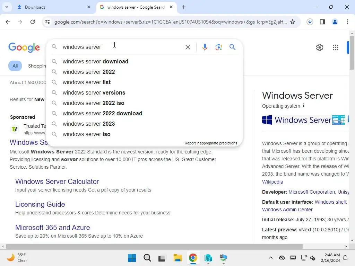The height and width of the screenshot is (266, 355).
Task: Open taskbar Search
Action: coord(147,258)
